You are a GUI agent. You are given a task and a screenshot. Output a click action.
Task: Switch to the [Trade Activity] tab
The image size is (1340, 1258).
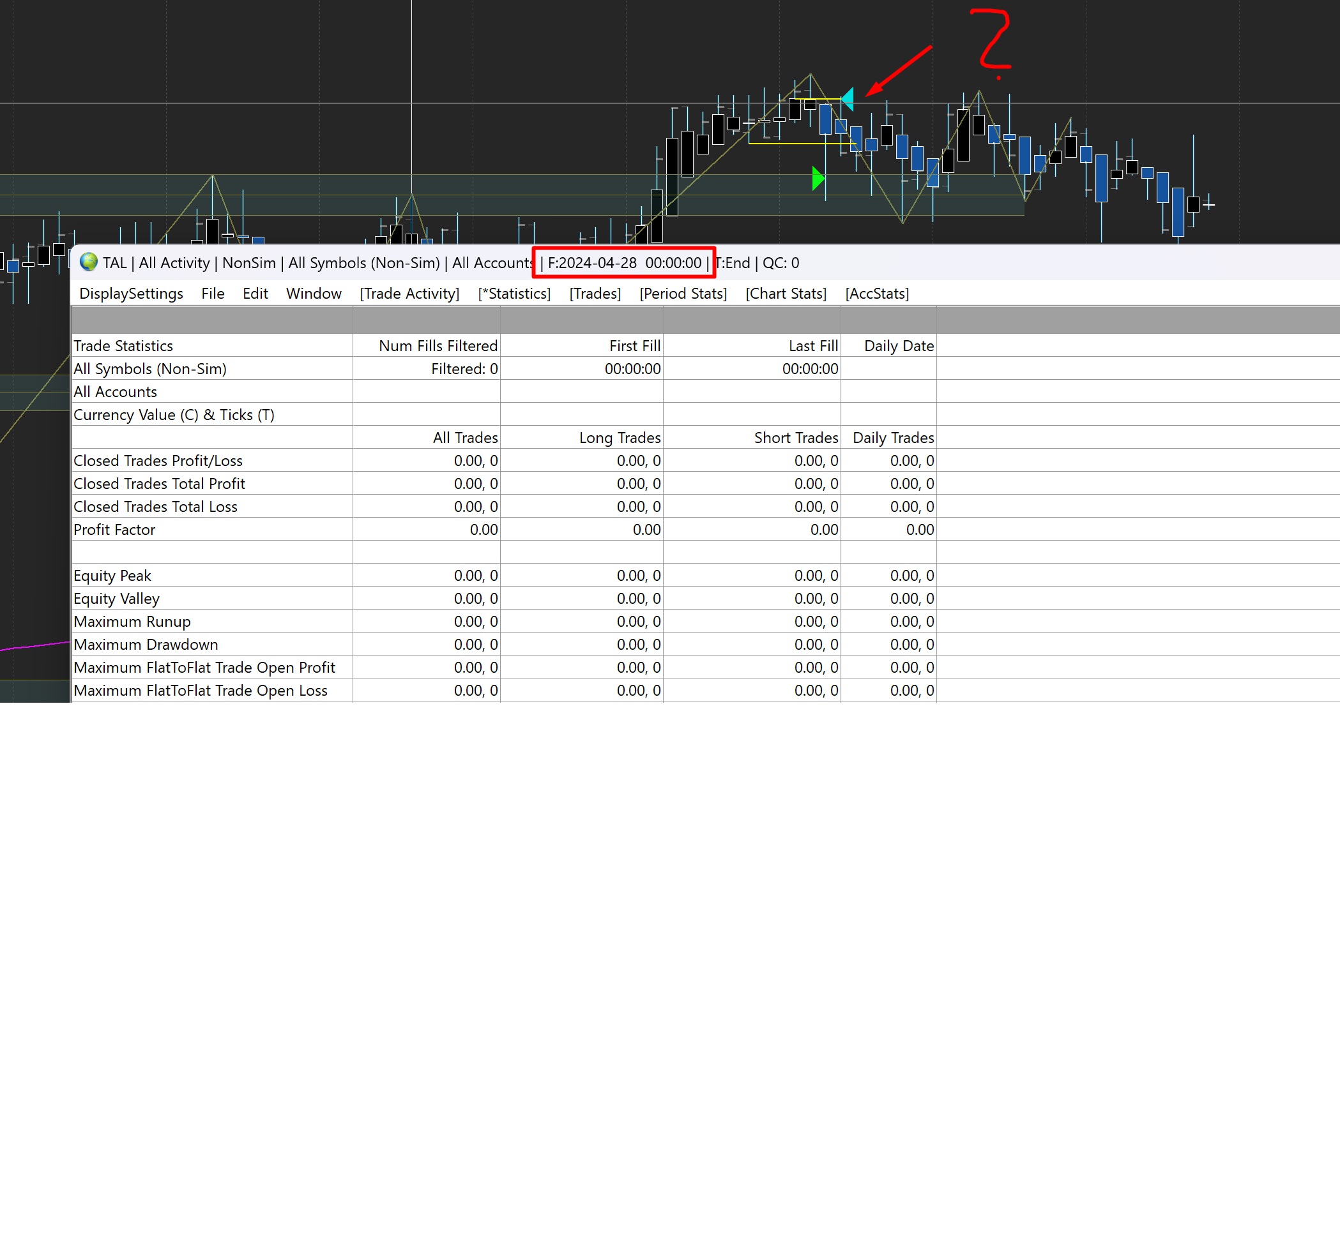409,294
